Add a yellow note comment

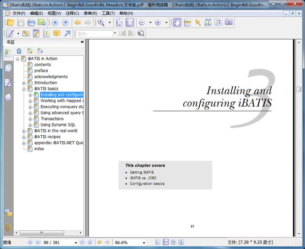[x=57, y=34]
